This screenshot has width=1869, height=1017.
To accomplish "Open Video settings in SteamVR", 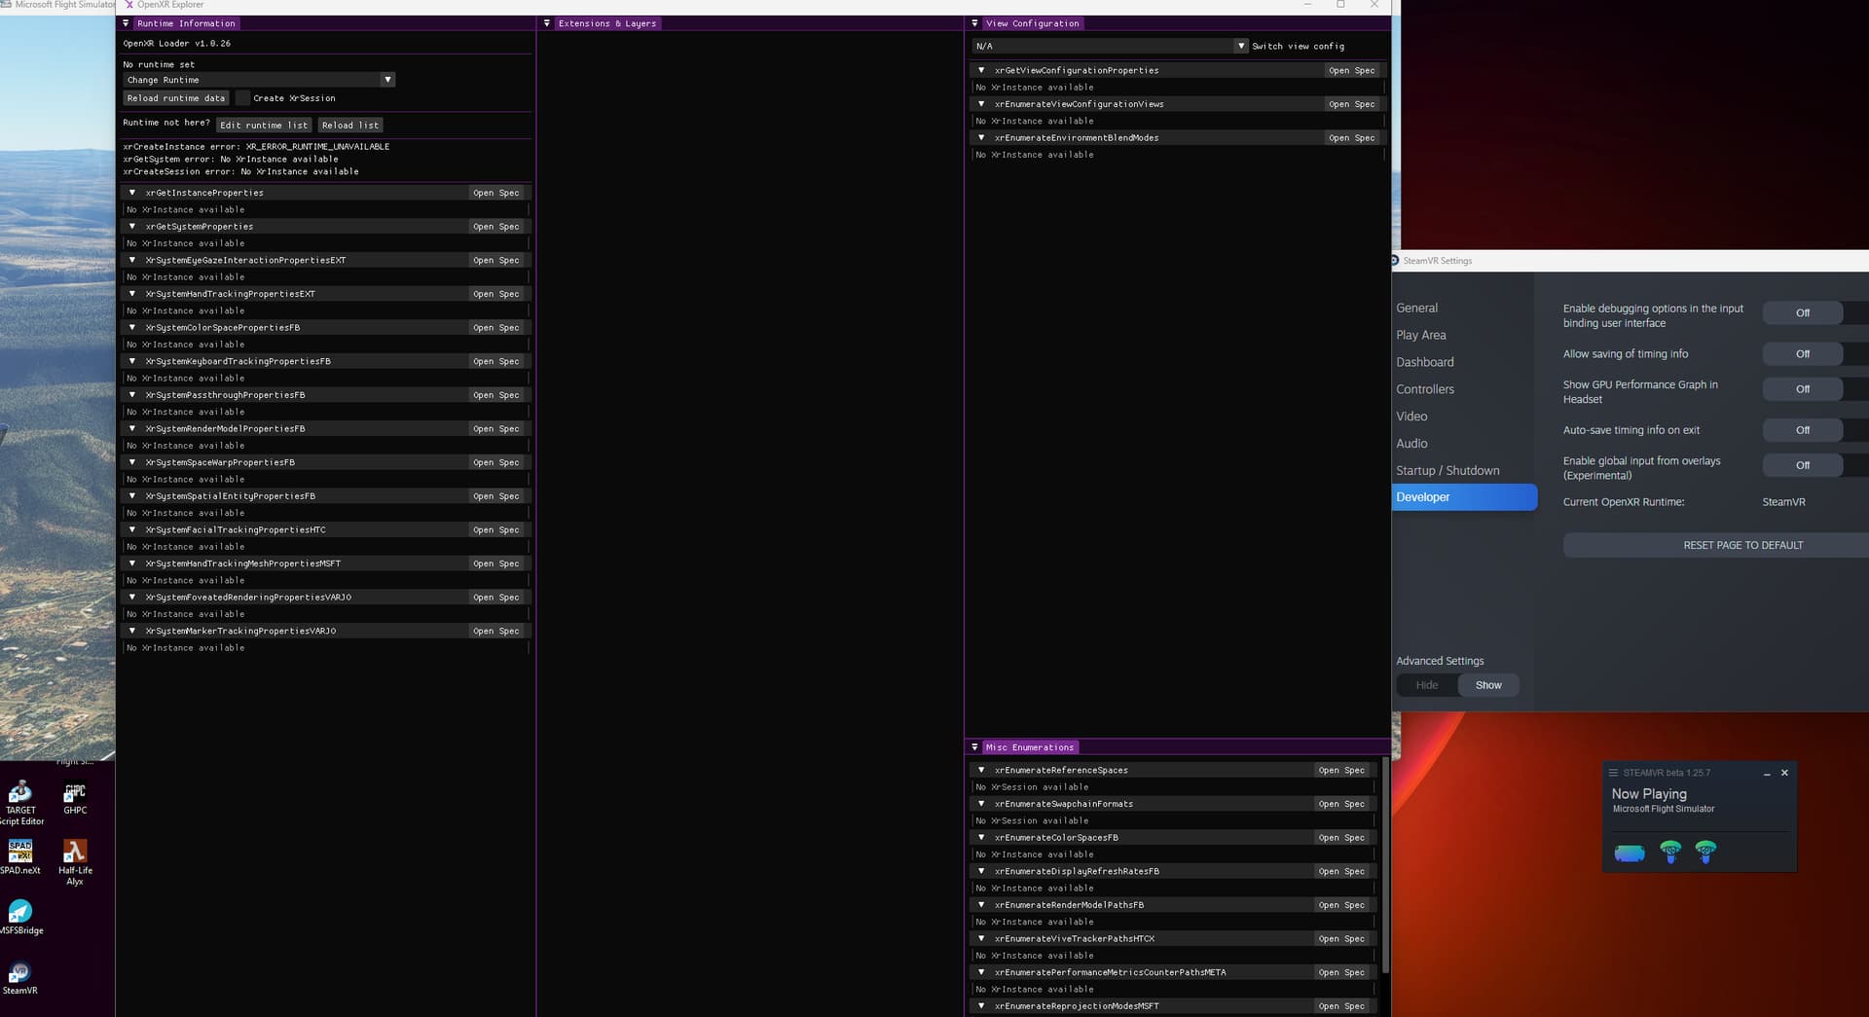I will [x=1411, y=417].
